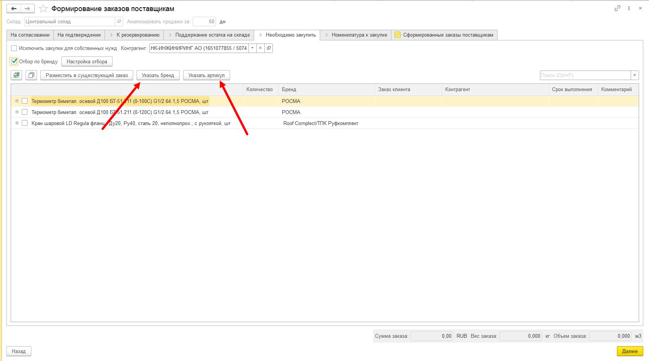Open the three-dot more options menu

pos(629,8)
